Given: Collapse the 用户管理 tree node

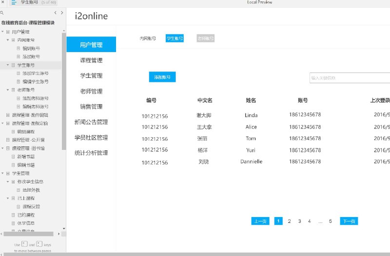Looking at the screenshot, I should [x=2, y=32].
